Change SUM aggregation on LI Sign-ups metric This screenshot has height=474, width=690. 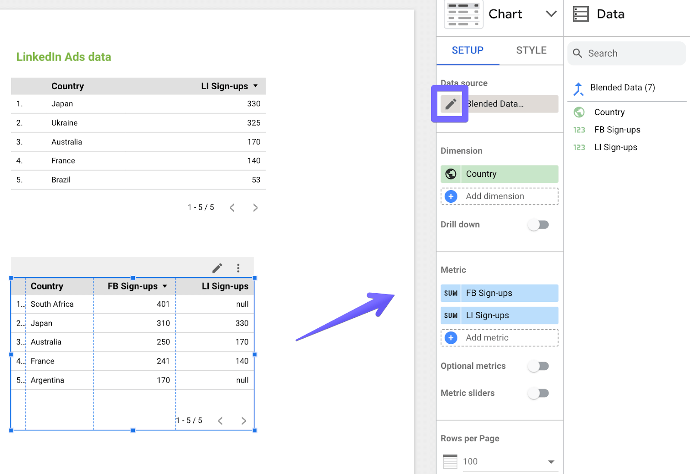point(450,315)
